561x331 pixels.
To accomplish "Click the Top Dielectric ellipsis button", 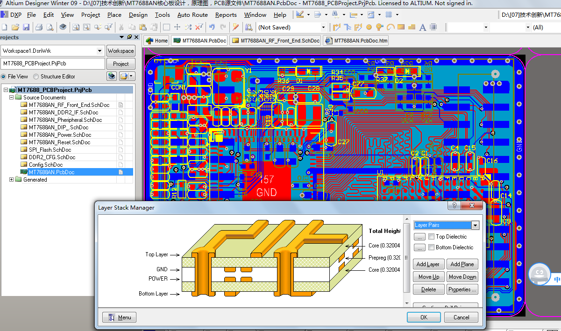I will point(419,237).
